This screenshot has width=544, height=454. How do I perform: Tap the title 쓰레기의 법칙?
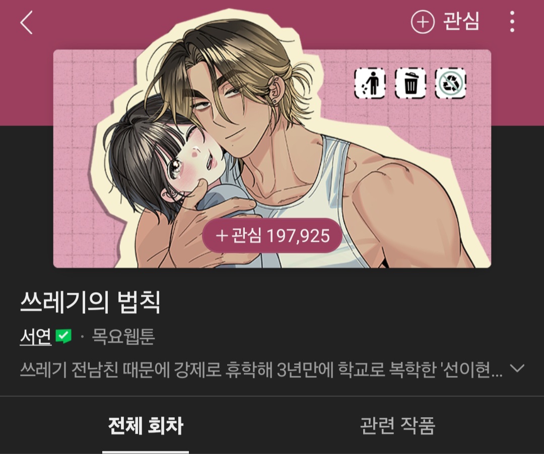click(90, 301)
